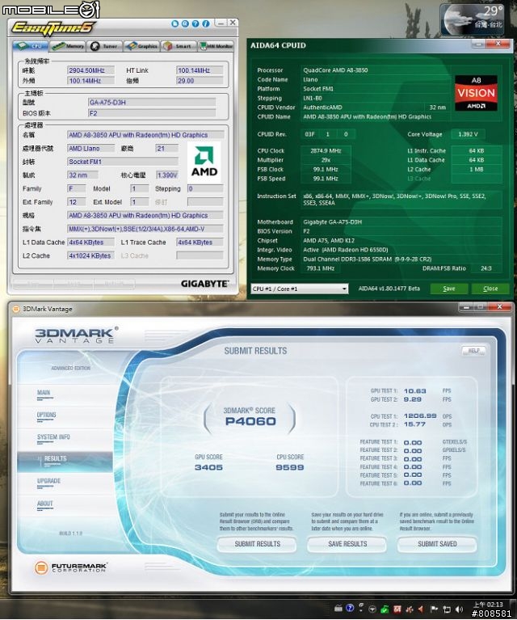
Task: Open the HW Monitor tab in EasyTune6
Action: coord(216,46)
